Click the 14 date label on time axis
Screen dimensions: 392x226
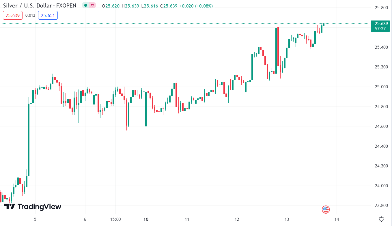337,219
